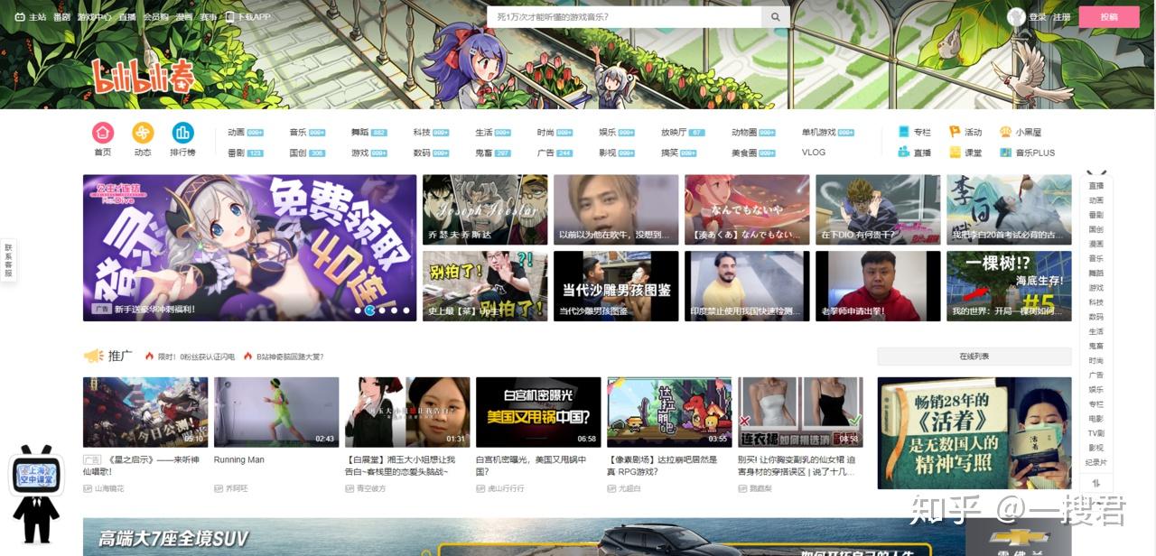Image resolution: width=1156 pixels, height=556 pixels.
Task: Open the 音乐PLUS icon
Action: coord(1005,153)
